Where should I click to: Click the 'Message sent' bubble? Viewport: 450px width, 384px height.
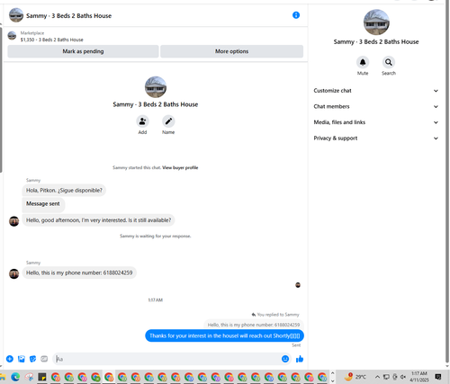tap(43, 204)
